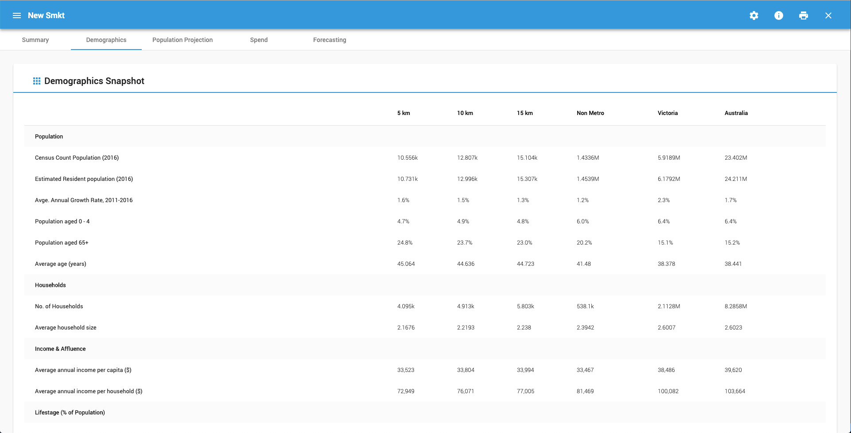The height and width of the screenshot is (433, 851).
Task: Click the Lifestage (% of Population) row
Action: click(425, 412)
